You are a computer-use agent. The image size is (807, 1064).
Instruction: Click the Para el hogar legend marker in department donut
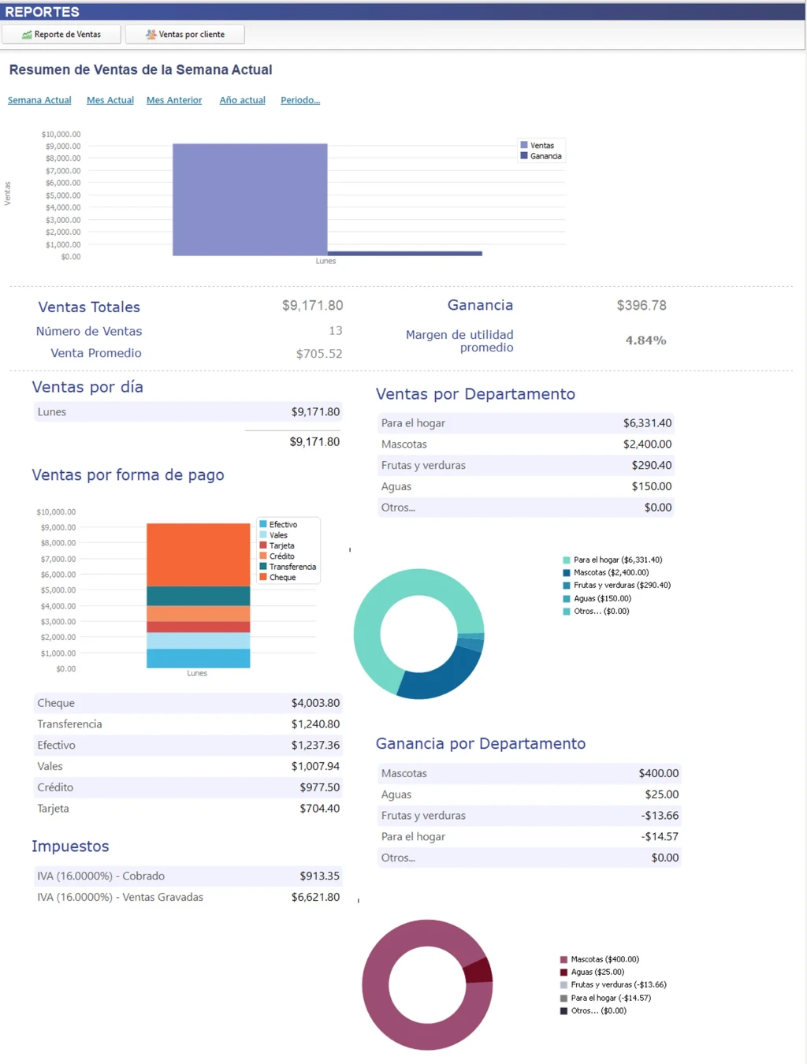click(566, 559)
